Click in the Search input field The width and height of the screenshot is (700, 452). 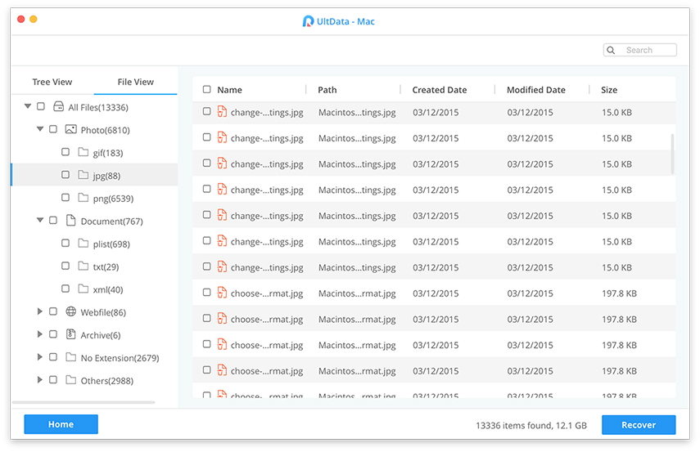[639, 50]
